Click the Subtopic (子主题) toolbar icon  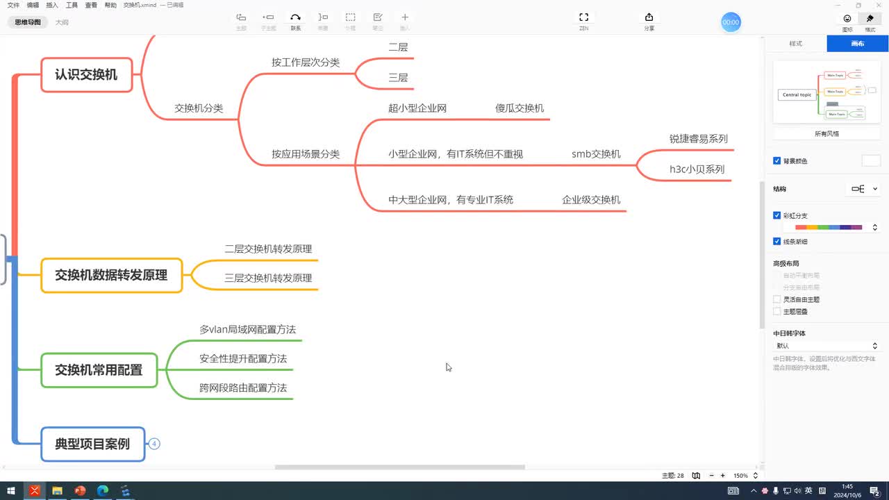tap(268, 17)
